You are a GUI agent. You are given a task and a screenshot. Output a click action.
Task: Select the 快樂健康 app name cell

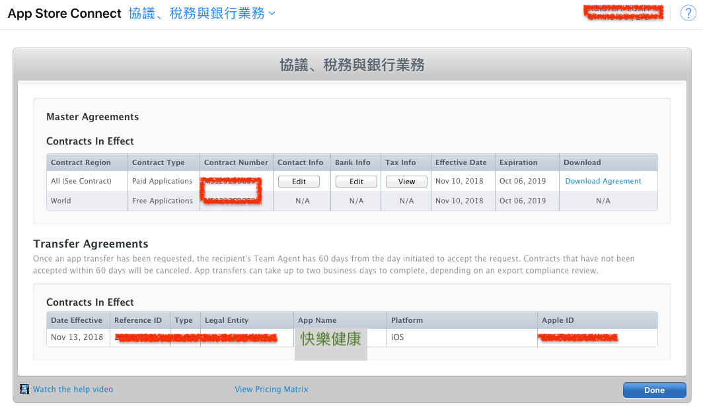(x=330, y=339)
